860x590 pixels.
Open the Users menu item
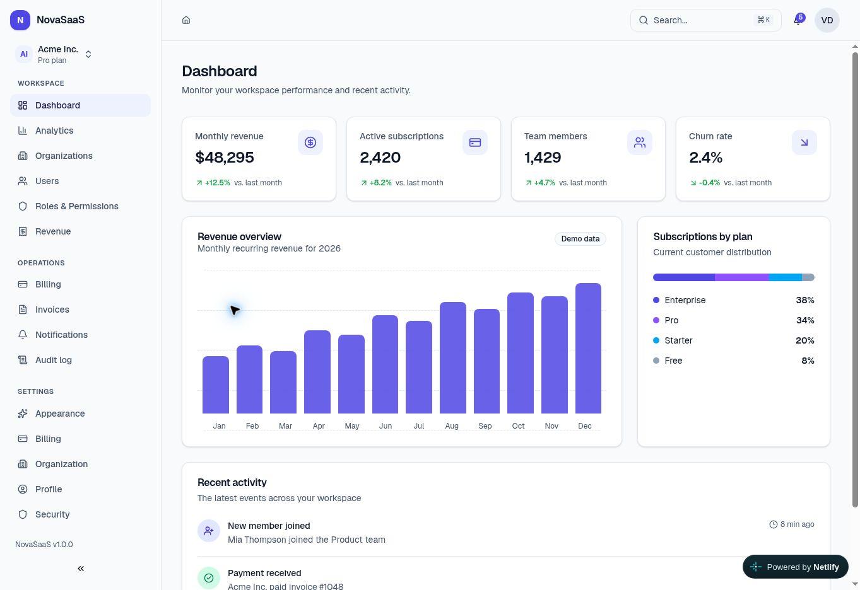tap(80, 181)
